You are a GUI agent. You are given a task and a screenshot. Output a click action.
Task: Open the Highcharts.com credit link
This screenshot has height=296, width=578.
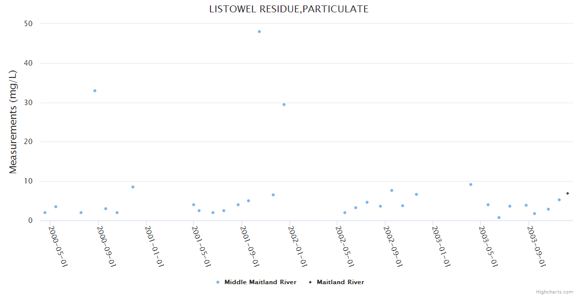click(554, 292)
